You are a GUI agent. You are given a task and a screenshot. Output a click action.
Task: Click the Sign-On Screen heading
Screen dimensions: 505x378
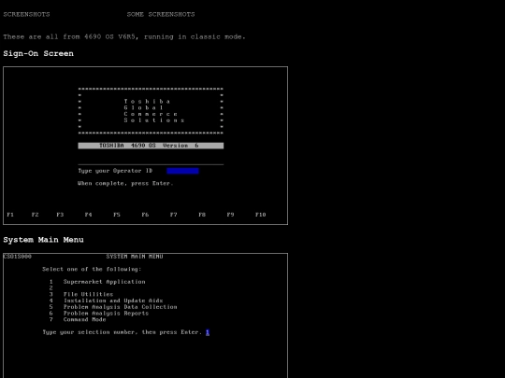[38, 54]
